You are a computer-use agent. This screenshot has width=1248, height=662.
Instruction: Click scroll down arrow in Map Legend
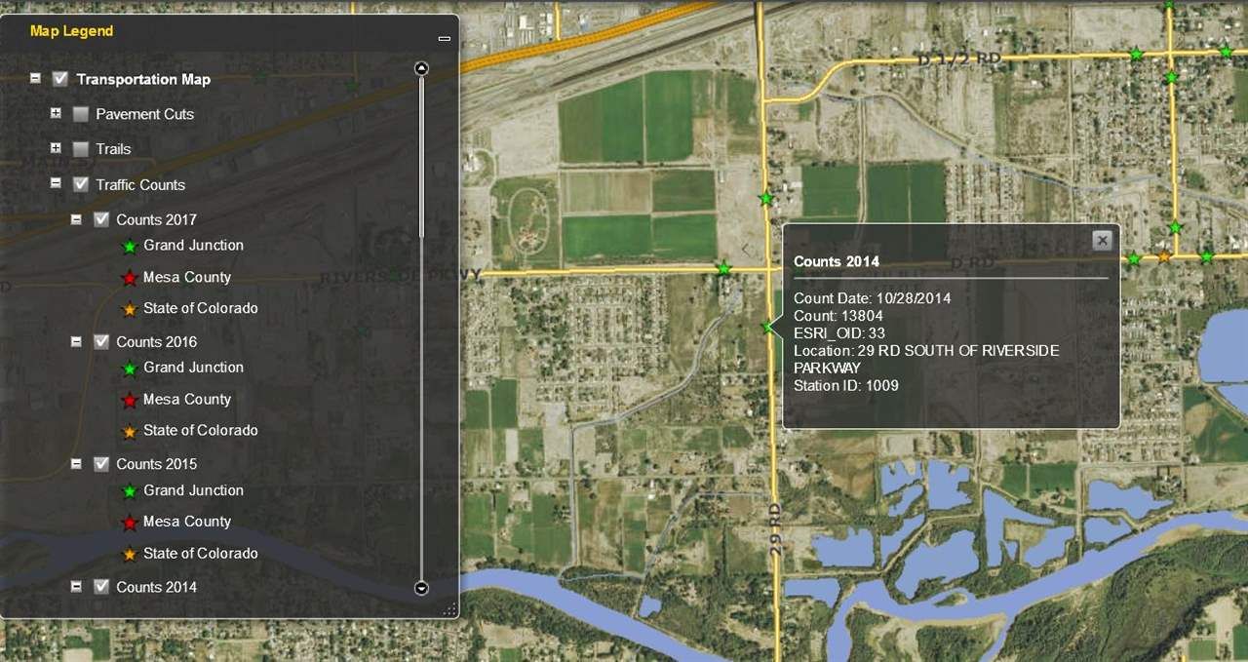pyautogui.click(x=421, y=588)
